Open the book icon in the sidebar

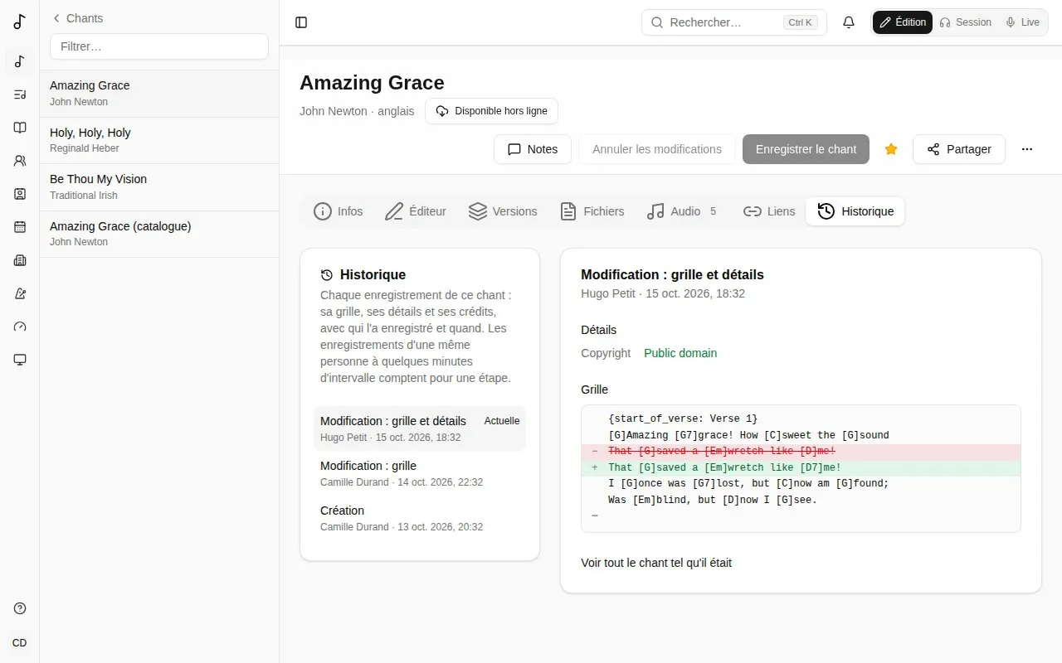point(20,128)
